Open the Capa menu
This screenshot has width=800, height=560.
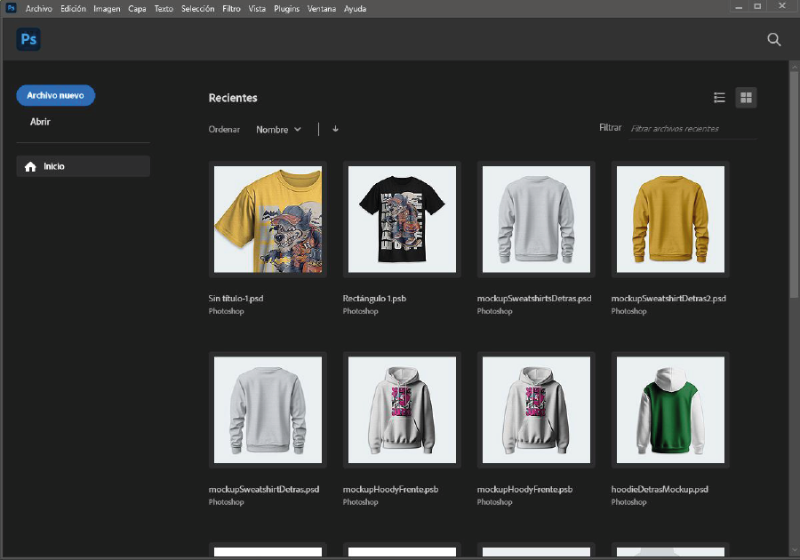137,9
